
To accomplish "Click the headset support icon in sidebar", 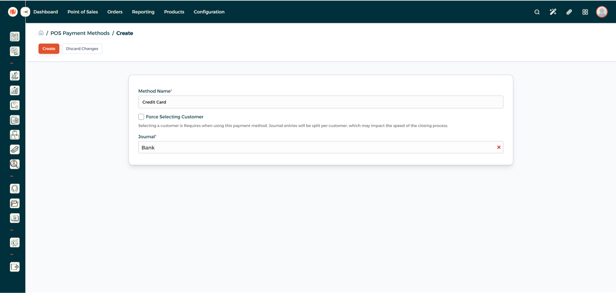I will pos(14,189).
